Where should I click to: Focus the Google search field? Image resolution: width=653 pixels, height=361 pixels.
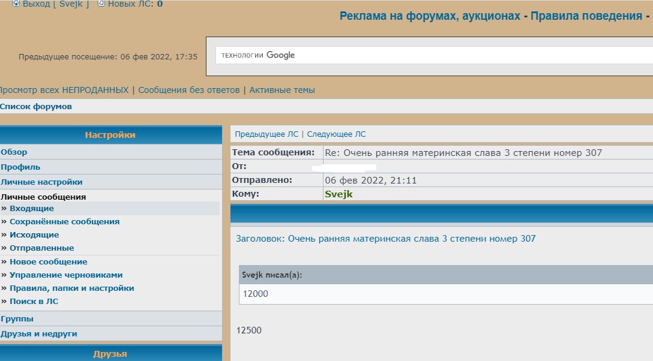tap(432, 55)
